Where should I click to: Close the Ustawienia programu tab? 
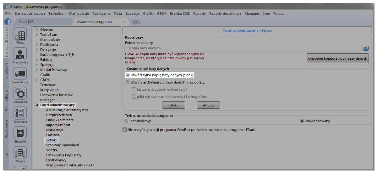124,22
